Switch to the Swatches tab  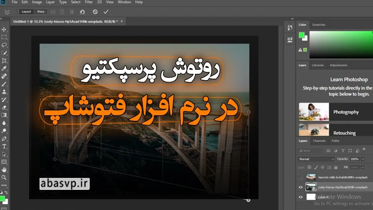(319, 25)
